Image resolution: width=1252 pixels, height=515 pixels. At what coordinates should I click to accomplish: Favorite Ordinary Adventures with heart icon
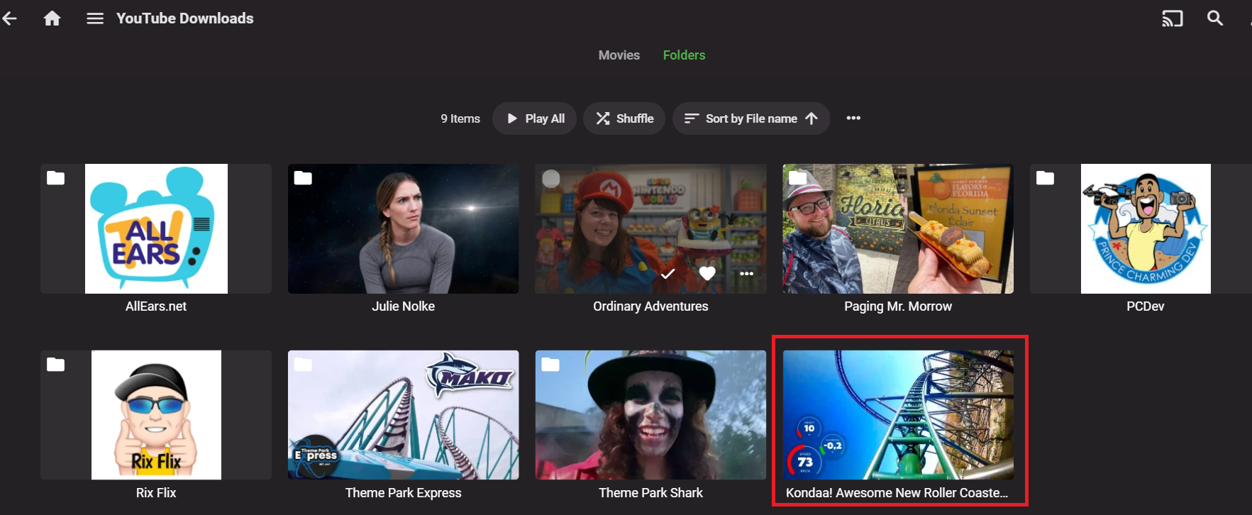(707, 274)
